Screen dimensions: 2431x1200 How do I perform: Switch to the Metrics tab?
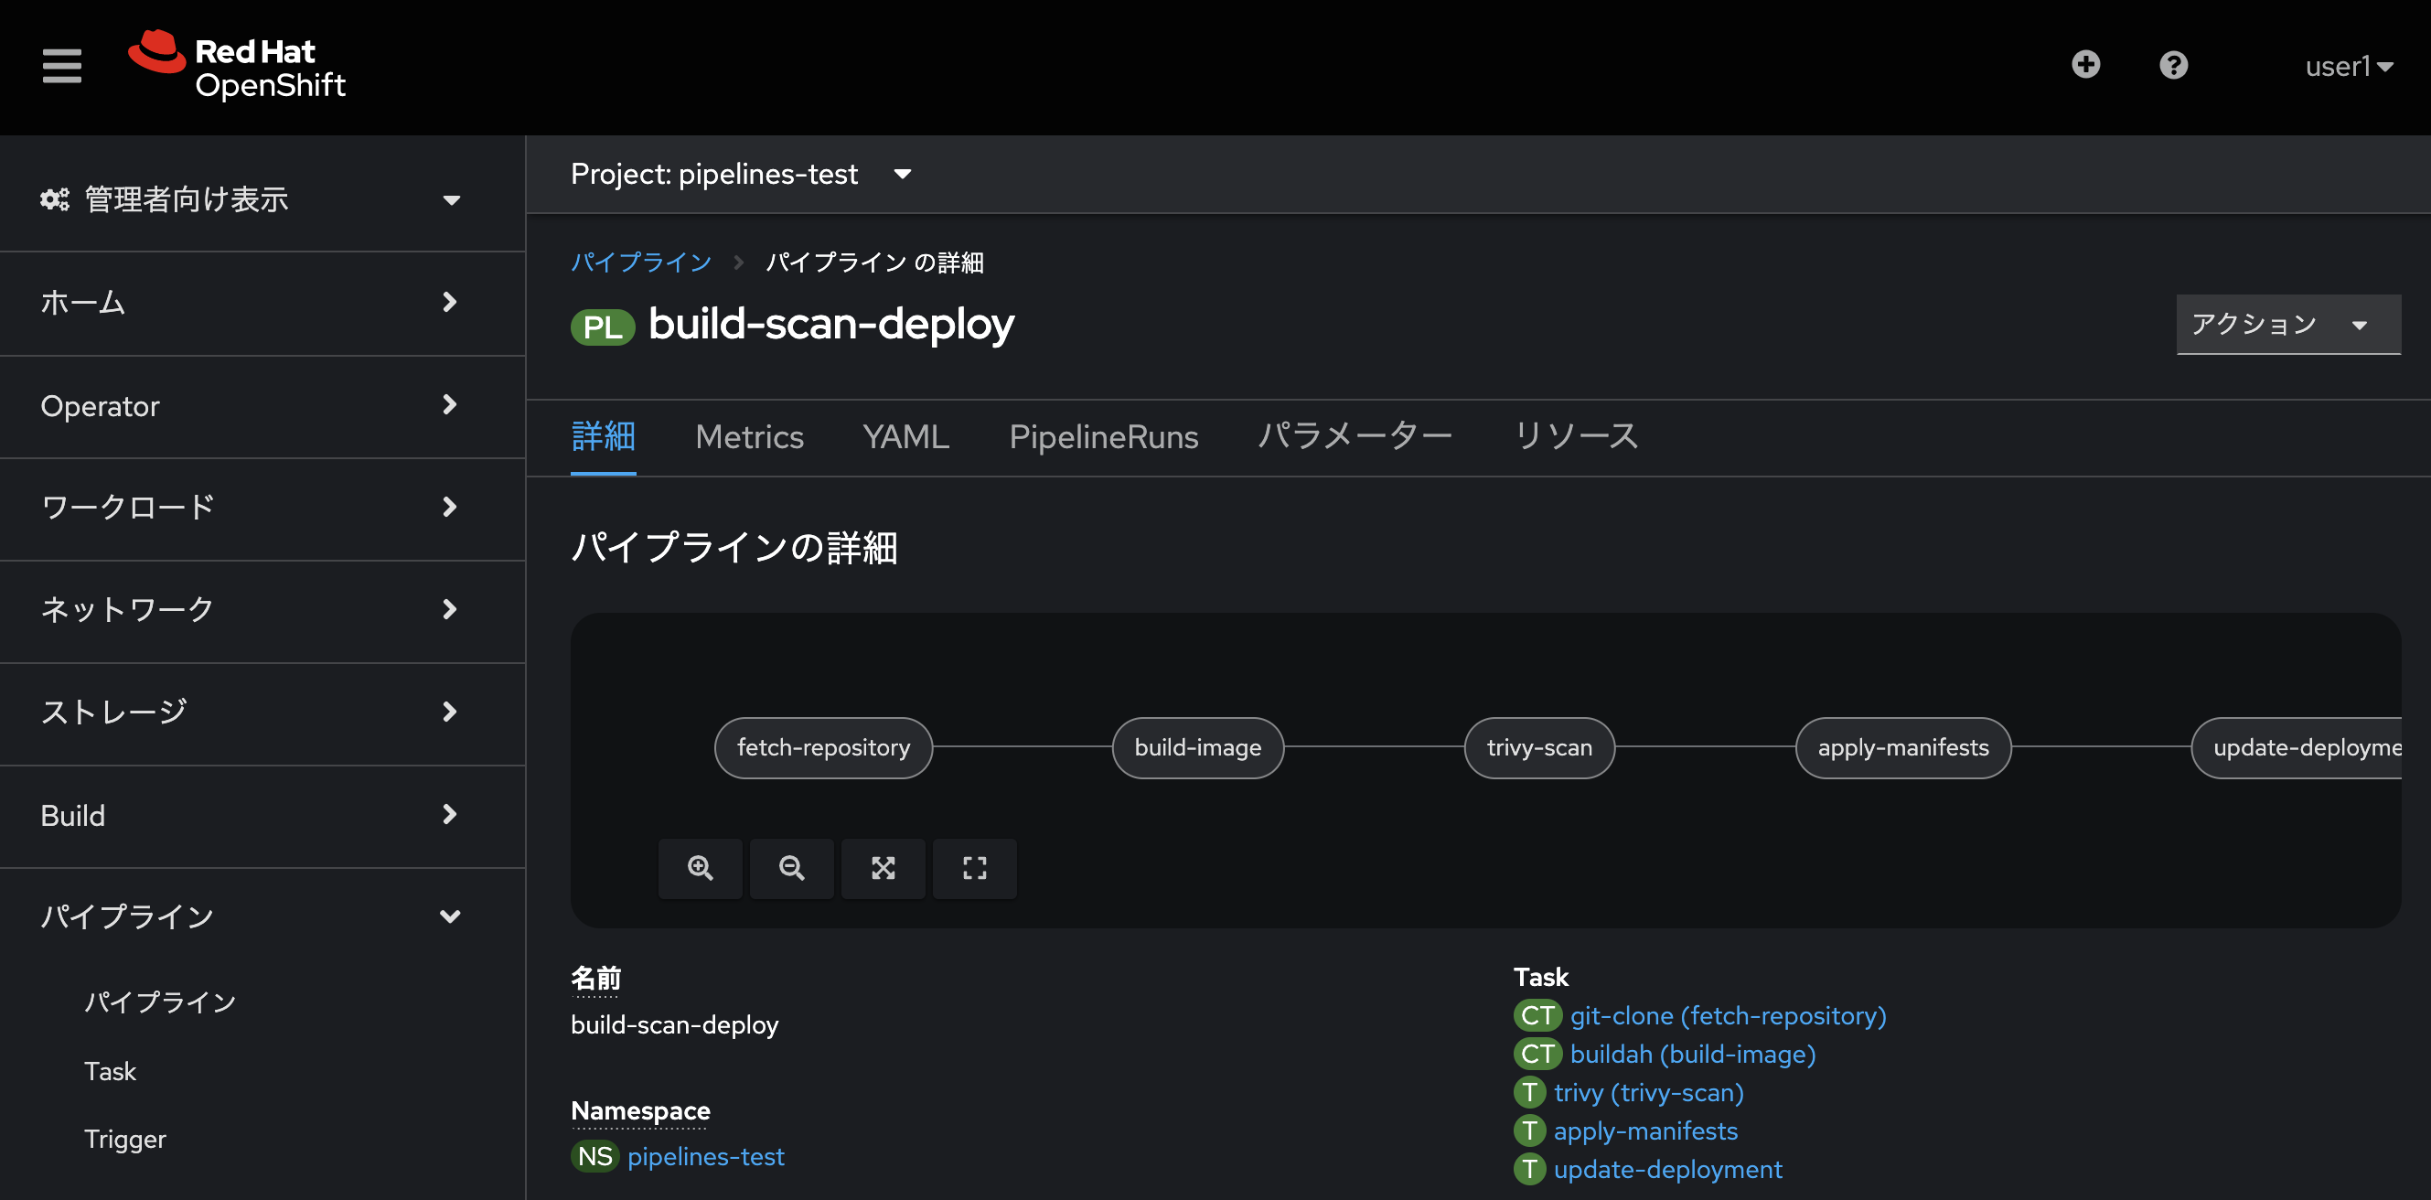pyautogui.click(x=749, y=437)
